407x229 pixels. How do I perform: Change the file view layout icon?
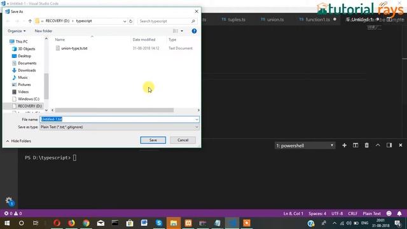(176, 31)
